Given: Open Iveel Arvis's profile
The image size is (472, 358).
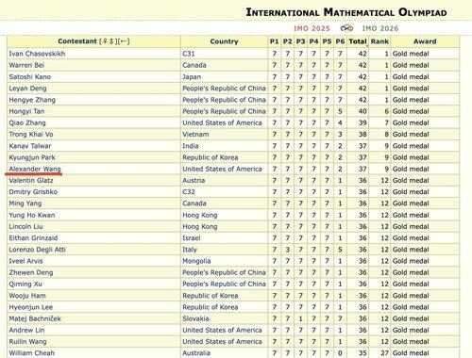Looking at the screenshot, I should coord(25,261).
